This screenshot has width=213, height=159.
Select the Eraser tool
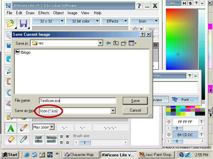pos(11,139)
